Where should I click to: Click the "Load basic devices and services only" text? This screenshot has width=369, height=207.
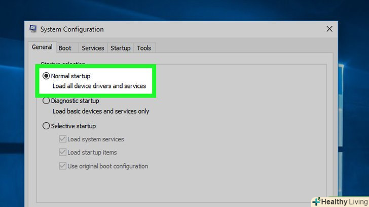101,111
